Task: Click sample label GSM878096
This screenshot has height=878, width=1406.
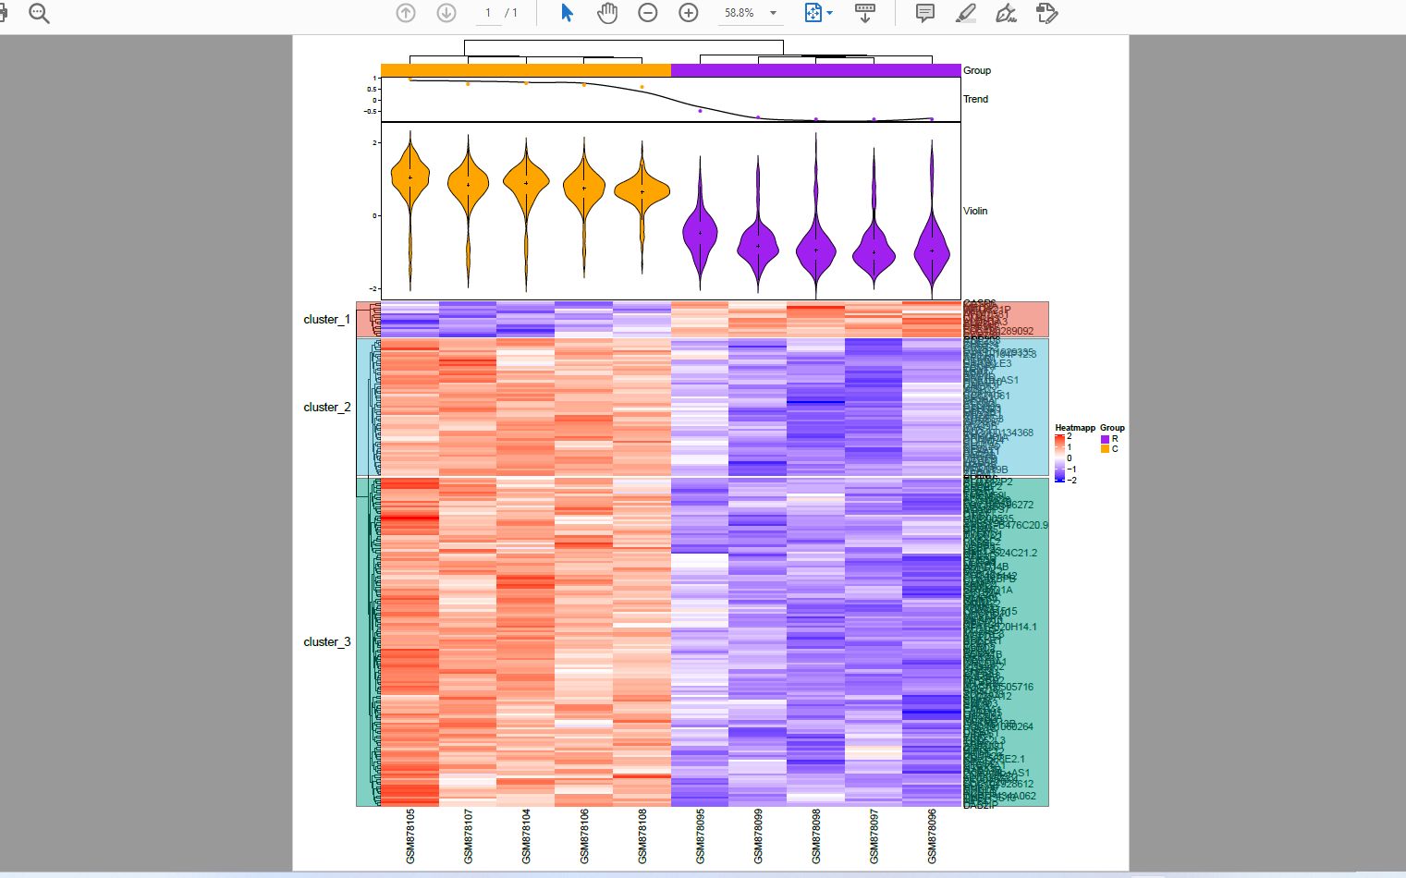Action: (933, 836)
